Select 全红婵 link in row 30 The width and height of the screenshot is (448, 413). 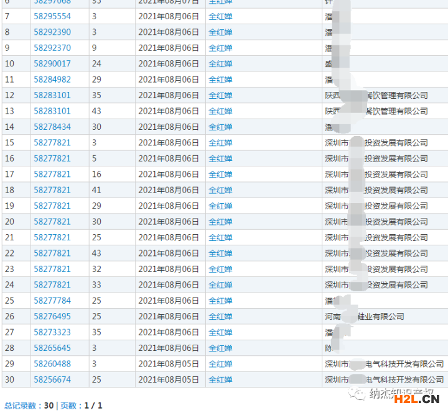[x=220, y=379]
